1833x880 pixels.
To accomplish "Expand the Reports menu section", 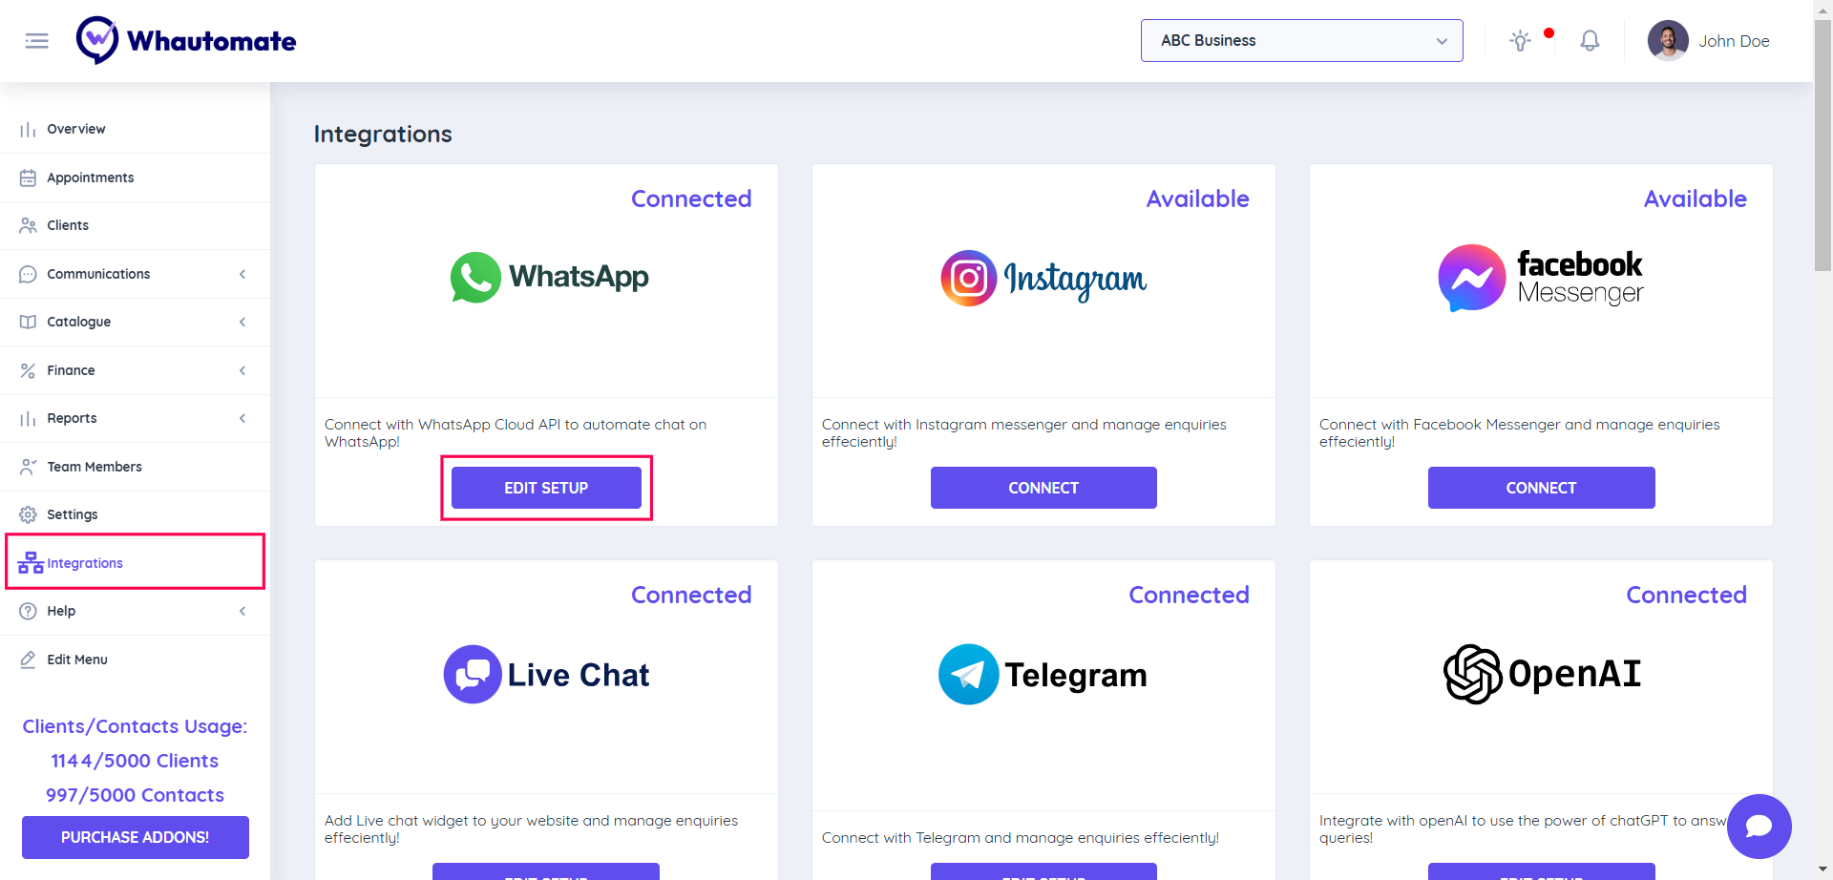I will tap(242, 419).
